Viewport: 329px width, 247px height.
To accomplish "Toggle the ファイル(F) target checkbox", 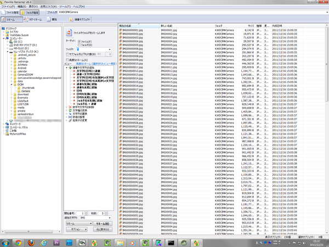I will click(81, 41).
